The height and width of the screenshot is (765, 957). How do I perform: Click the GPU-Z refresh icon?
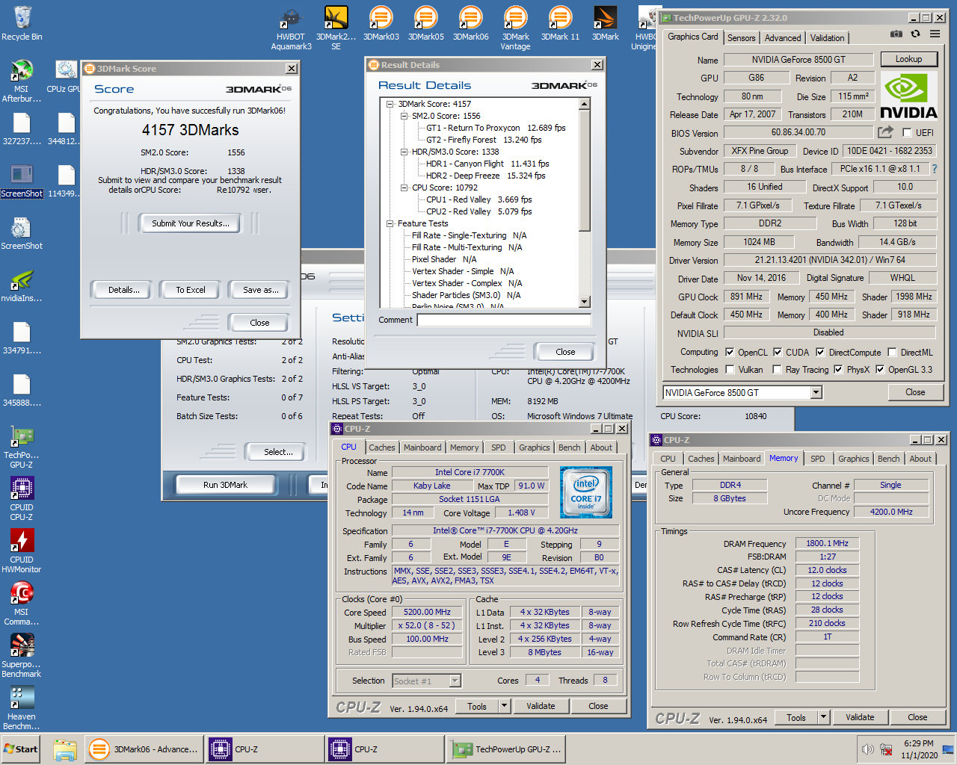(915, 34)
